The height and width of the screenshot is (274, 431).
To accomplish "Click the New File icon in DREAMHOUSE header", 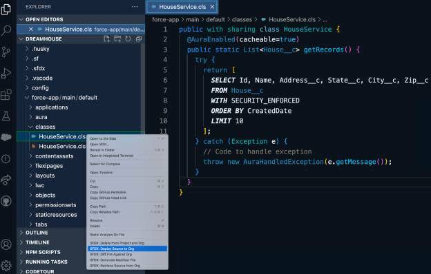I will click(x=107, y=39).
